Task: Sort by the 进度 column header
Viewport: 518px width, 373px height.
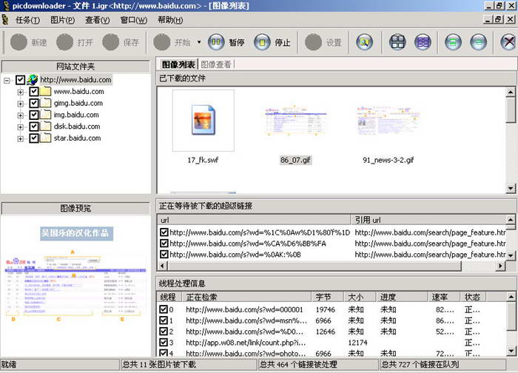Action: (x=402, y=297)
